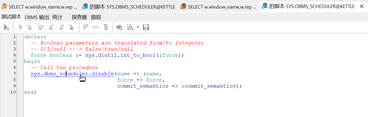368x117 pixels.
Task: Click the sys.dbms_scheduler.disable hyperlink in code
Action: click(72, 74)
